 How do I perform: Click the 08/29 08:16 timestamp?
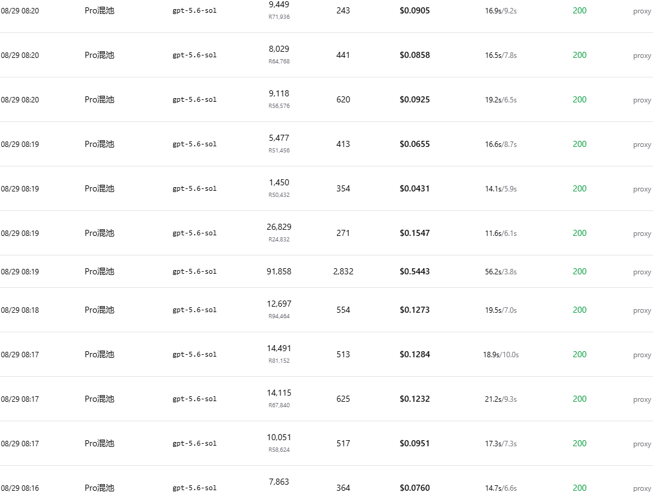coord(20,488)
